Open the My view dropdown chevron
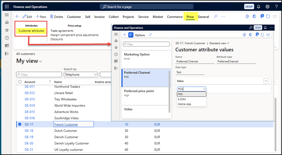282x155 pixels. click(x=40, y=62)
